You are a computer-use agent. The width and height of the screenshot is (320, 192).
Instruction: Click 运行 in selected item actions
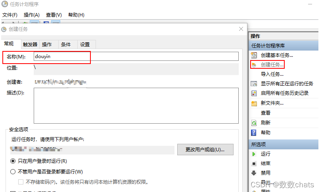266,154
